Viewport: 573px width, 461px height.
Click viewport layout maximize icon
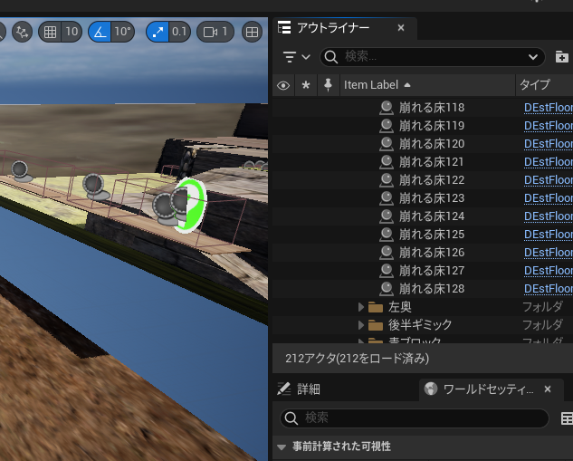[252, 33]
